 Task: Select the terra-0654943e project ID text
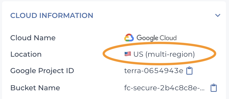coord(154,71)
